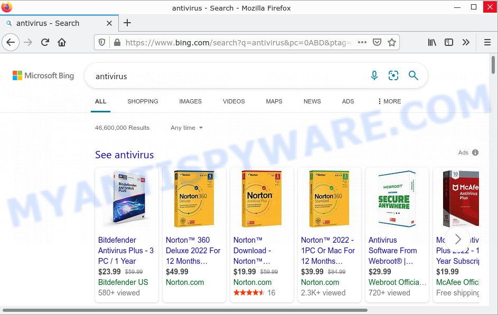Click the Norton 360 Deluxe box image

coord(194,199)
